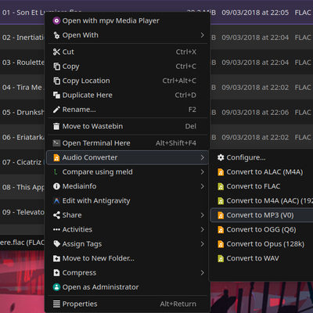Click the Activities three-dots icon
Image resolution: width=313 pixels, height=313 pixels.
coord(56,229)
